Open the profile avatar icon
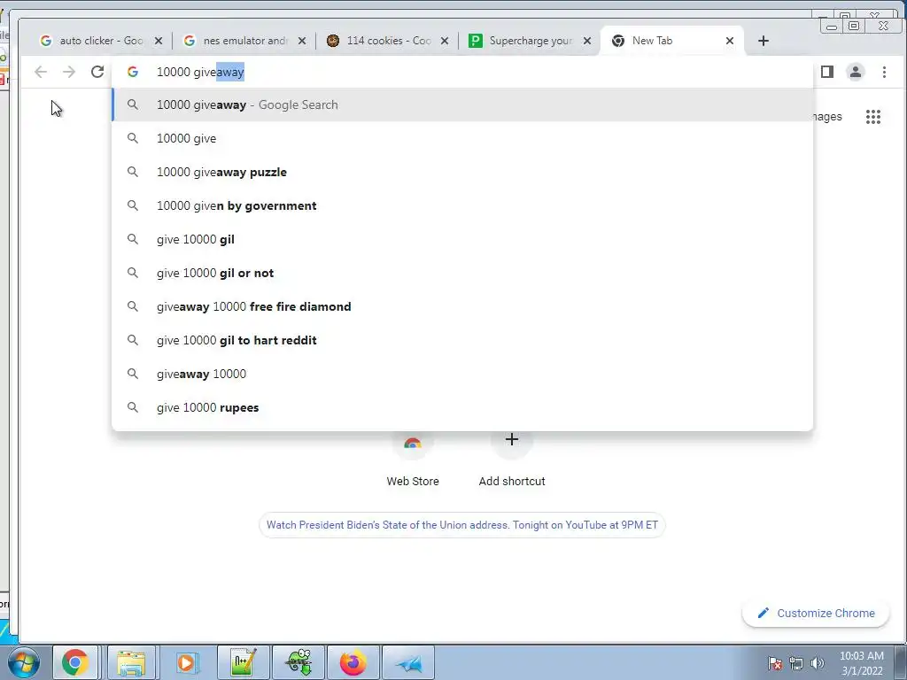Screen dimensions: 907x680 tap(856, 72)
